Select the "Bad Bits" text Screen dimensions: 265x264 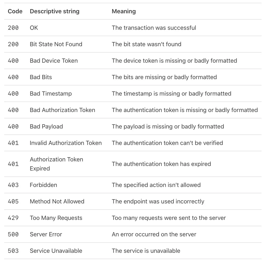41,77
